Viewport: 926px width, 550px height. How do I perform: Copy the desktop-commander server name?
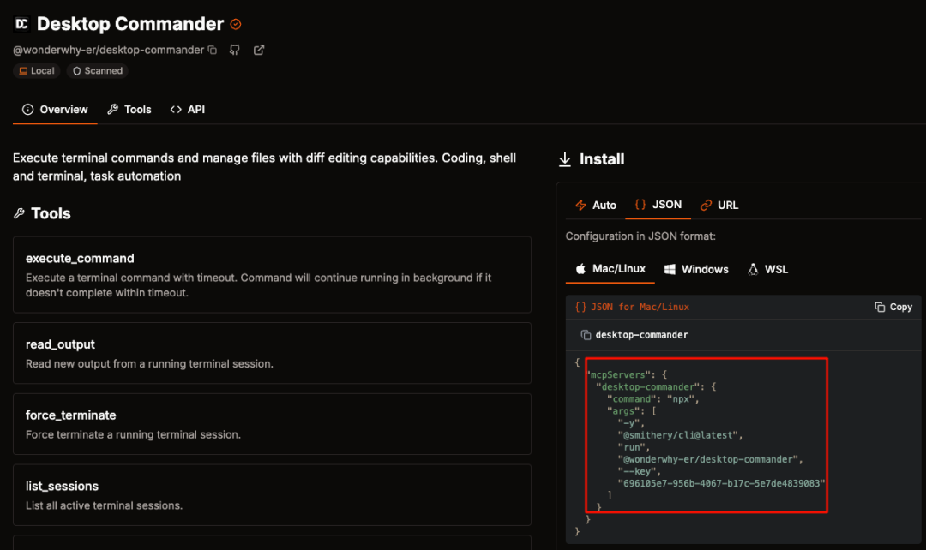point(586,335)
